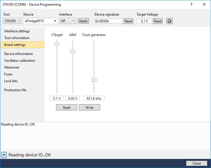Image resolution: width=211 pixels, height=168 pixels.
Task: Toggle the status log arrow button
Action: tap(4, 155)
